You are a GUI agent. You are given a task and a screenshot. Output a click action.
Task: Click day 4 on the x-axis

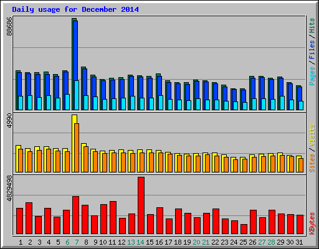pos(49,242)
